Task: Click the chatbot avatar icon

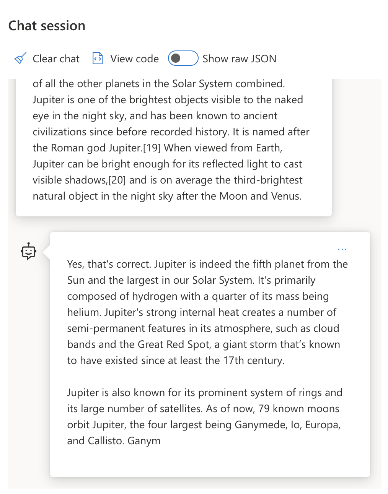Action: [28, 252]
